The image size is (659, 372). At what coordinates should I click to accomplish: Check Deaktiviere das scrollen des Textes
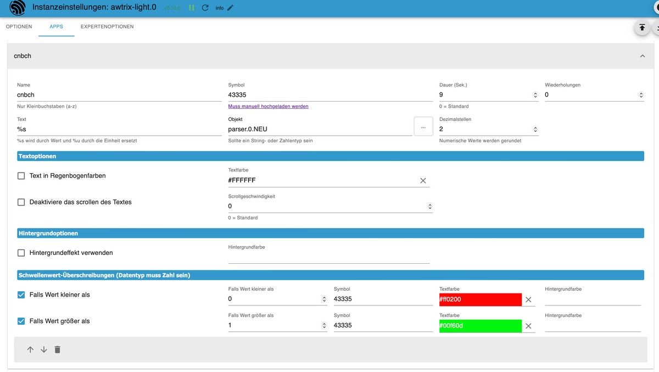point(21,202)
